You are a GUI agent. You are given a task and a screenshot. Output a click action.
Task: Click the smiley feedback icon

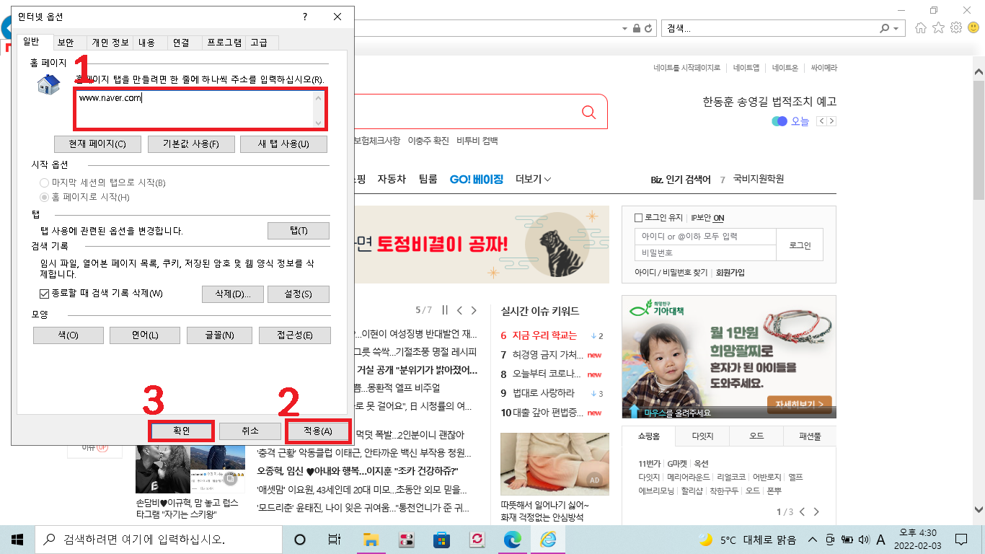point(973,28)
